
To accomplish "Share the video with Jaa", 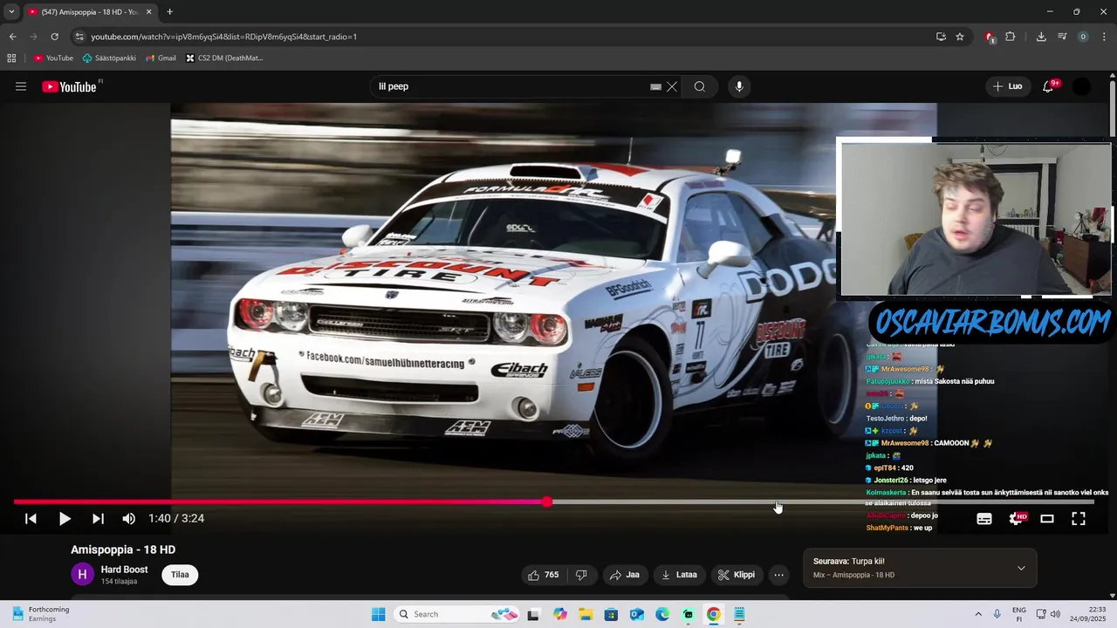I will click(625, 575).
